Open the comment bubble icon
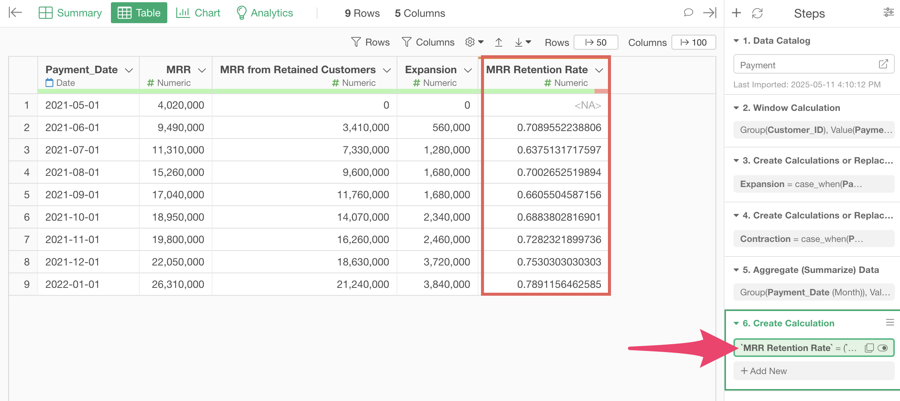Image resolution: width=900 pixels, height=401 pixels. click(x=688, y=13)
